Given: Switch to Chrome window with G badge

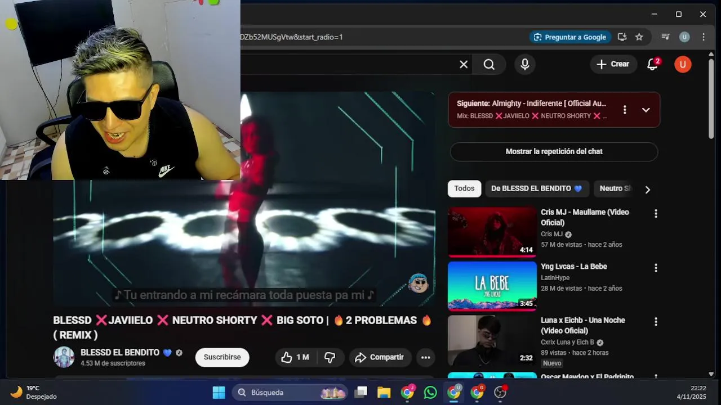Looking at the screenshot, I should point(477,393).
